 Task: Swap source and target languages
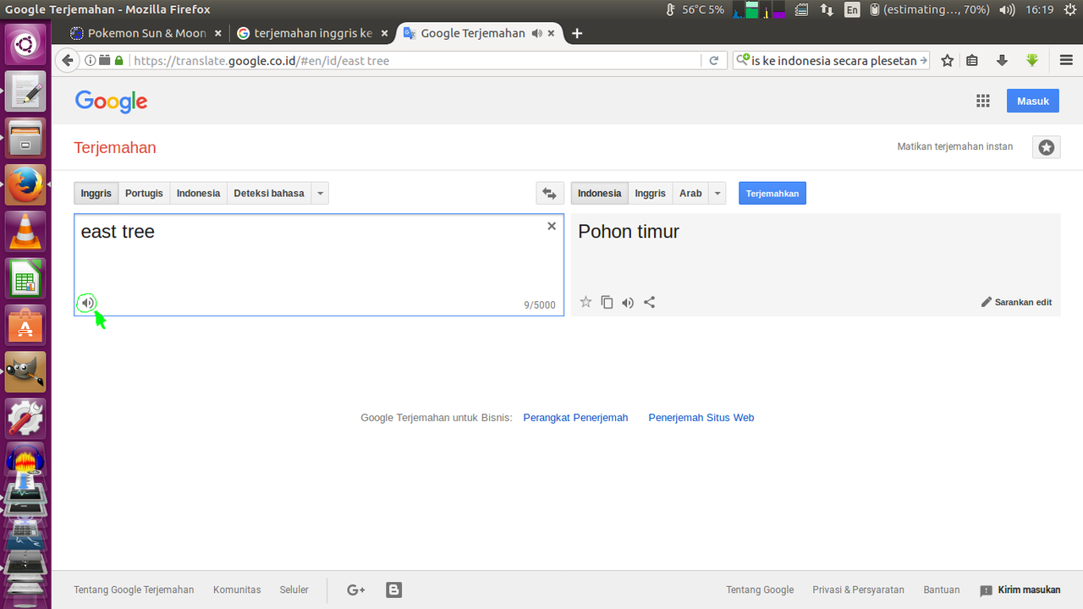click(550, 194)
